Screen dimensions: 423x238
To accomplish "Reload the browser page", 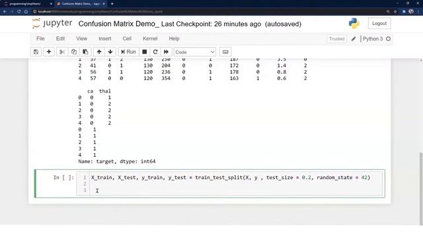I will [x=19, y=12].
